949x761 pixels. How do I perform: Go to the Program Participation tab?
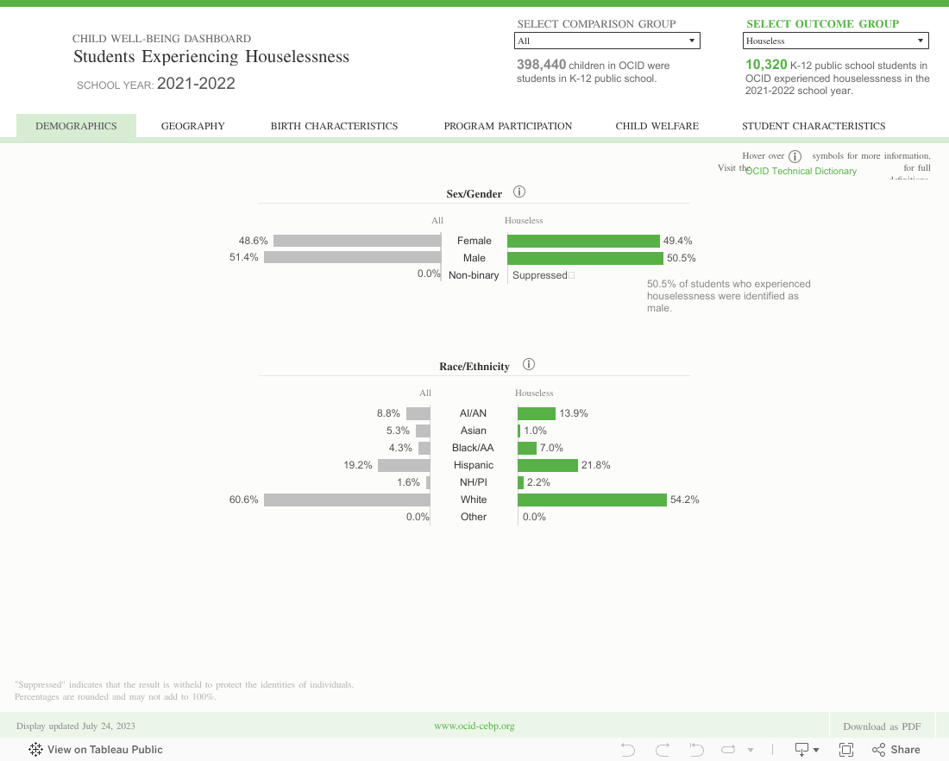tap(507, 126)
